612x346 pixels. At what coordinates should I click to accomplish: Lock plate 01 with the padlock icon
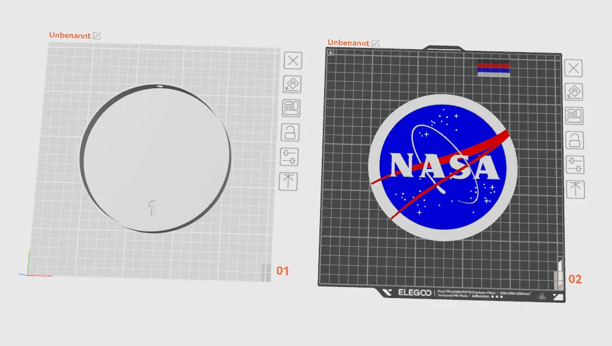290,132
